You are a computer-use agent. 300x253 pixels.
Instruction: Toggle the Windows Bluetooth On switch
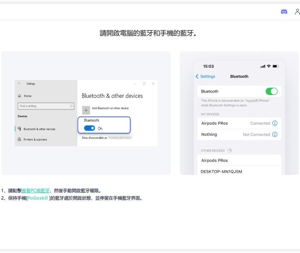pos(89,128)
